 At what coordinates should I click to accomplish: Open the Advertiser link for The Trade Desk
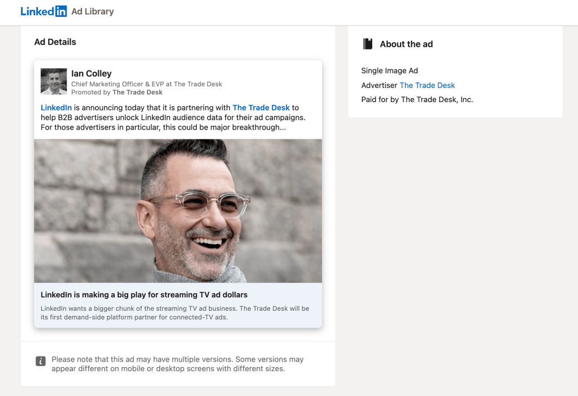427,85
